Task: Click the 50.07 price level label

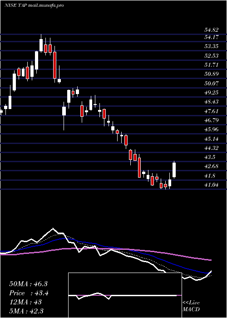Action: tap(212, 83)
